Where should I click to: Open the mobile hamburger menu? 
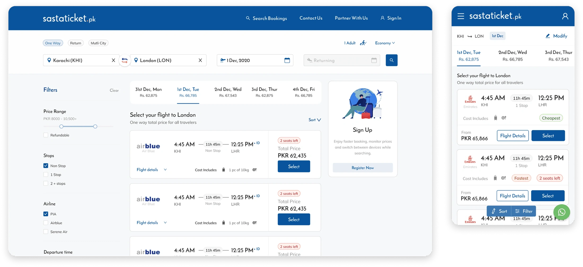pyautogui.click(x=461, y=16)
